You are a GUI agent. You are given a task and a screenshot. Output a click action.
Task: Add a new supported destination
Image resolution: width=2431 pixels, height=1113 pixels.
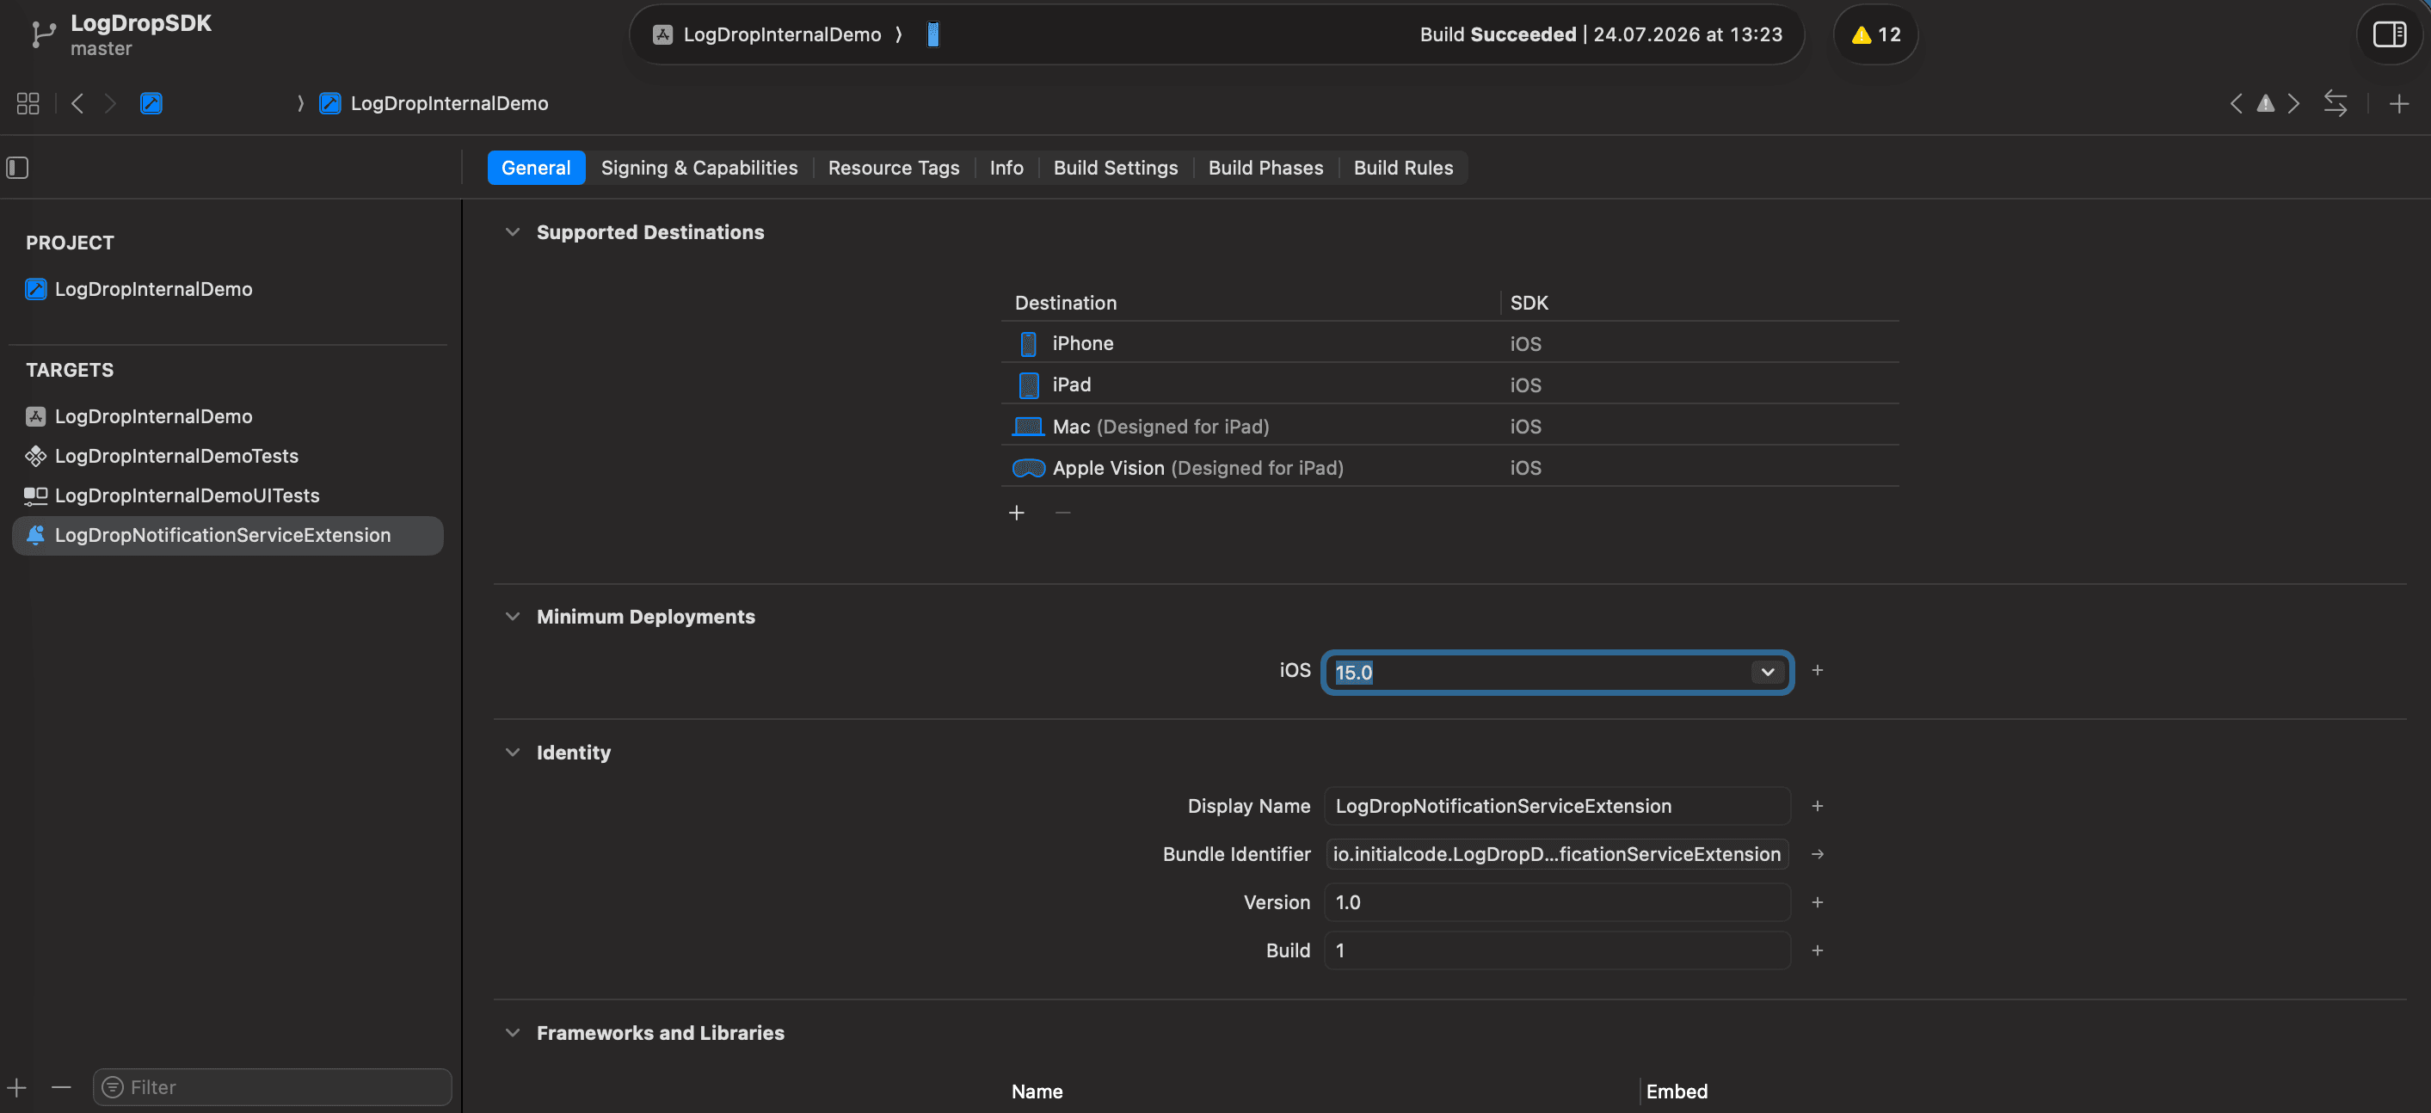click(1017, 512)
